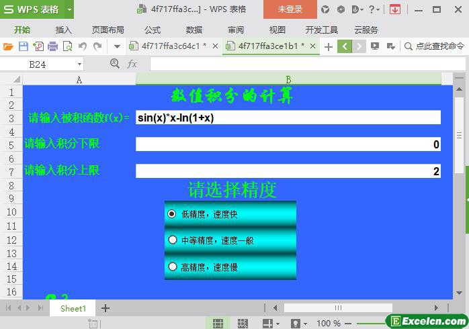Go to the previous document tab arrow
The height and width of the screenshot is (329, 469).
tap(345, 46)
